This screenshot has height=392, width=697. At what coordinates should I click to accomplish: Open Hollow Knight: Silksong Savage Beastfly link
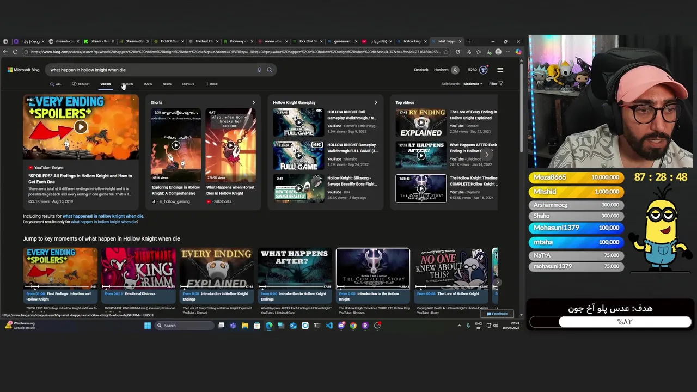tap(352, 181)
